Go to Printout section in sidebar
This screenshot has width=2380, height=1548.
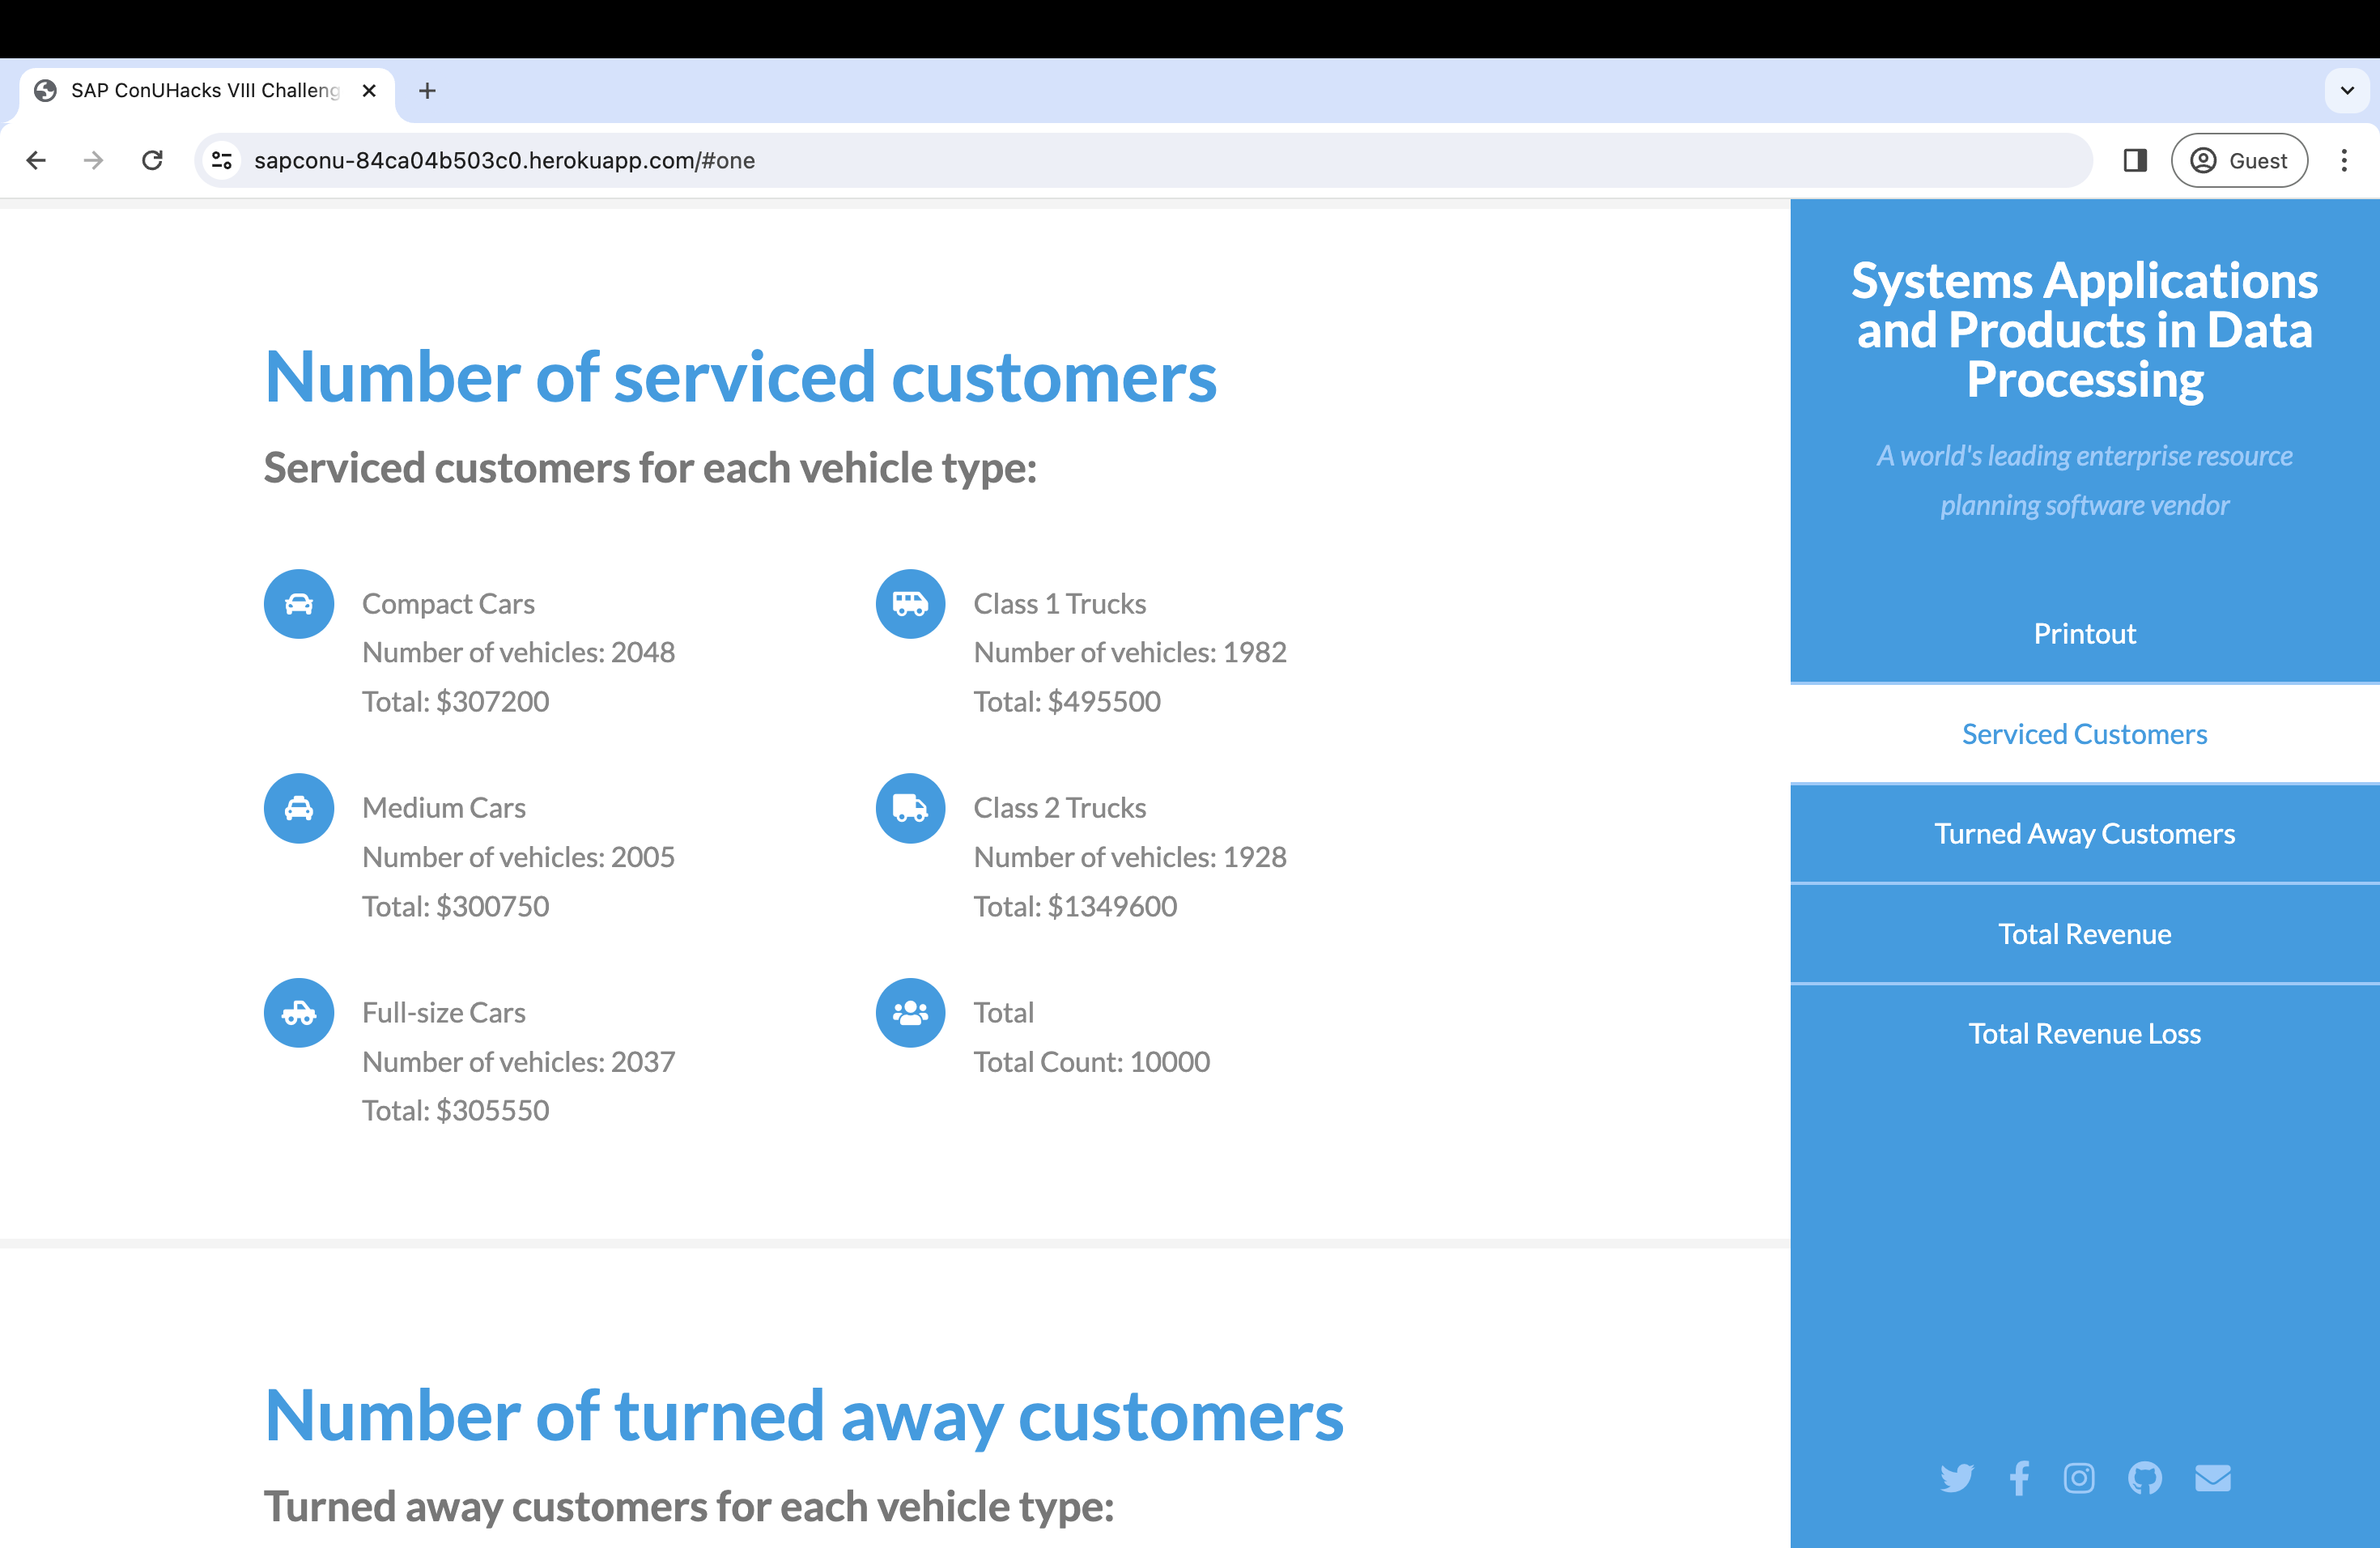pos(2084,634)
